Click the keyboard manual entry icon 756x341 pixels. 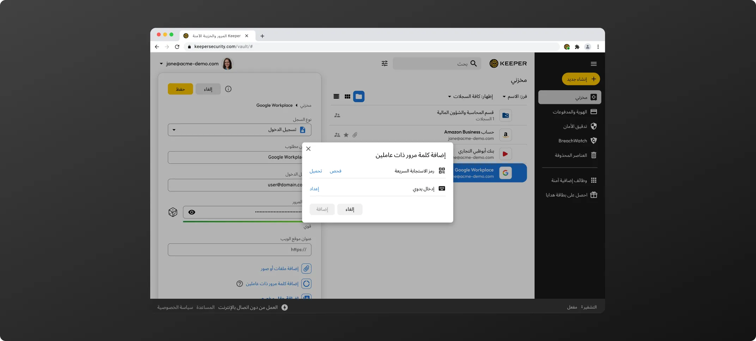click(x=442, y=188)
